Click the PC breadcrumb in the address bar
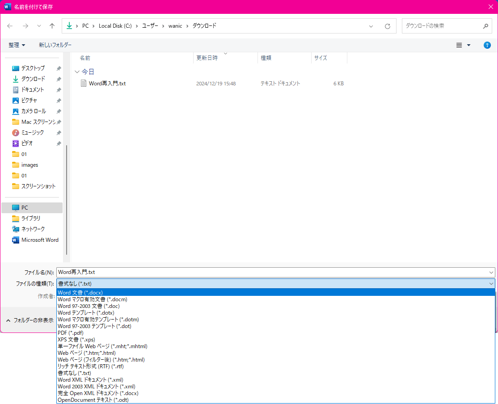Image resolution: width=498 pixels, height=404 pixels. [85, 26]
